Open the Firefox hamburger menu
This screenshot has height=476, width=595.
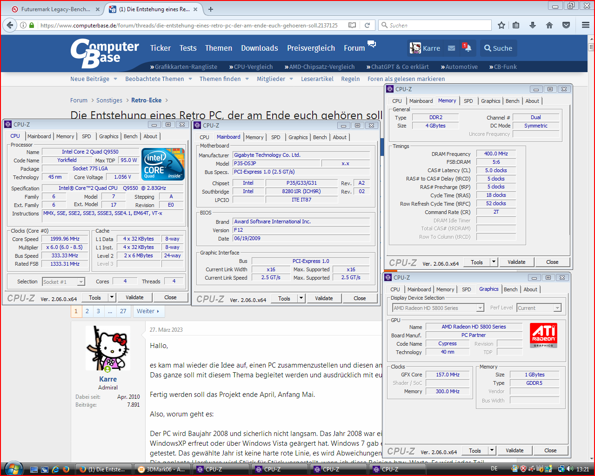586,25
